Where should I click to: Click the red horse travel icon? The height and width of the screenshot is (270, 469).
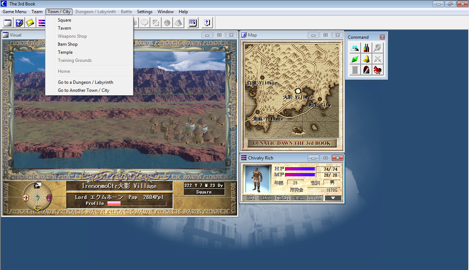click(378, 70)
